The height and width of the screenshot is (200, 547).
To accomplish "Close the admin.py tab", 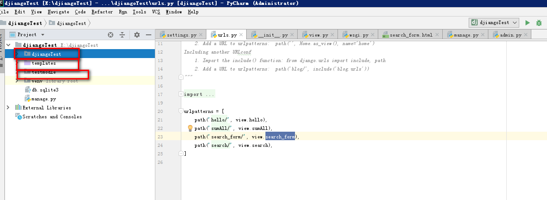I will (x=526, y=35).
